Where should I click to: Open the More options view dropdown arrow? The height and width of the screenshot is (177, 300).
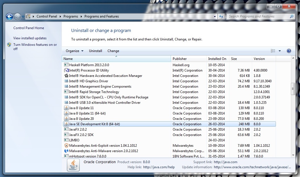(280, 51)
